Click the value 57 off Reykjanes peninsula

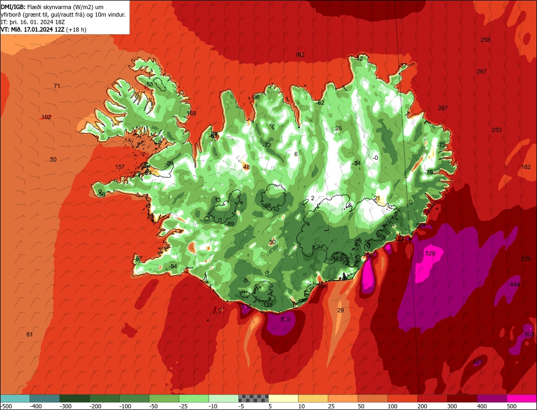[x=139, y=259]
